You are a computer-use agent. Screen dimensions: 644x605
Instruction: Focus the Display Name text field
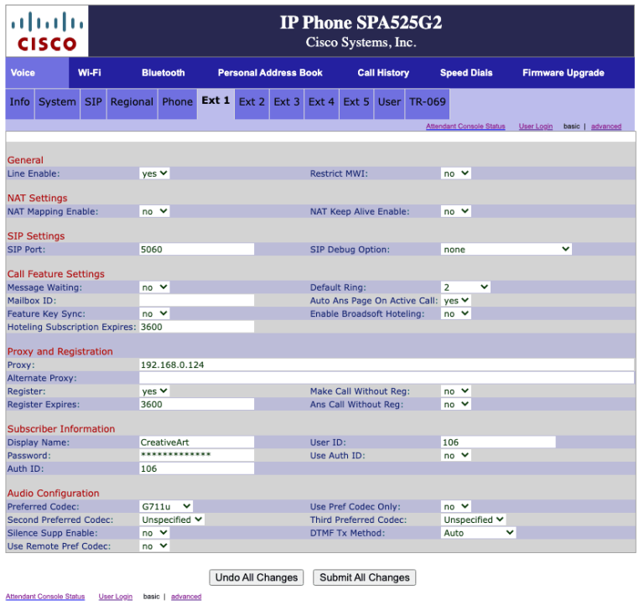pos(196,442)
